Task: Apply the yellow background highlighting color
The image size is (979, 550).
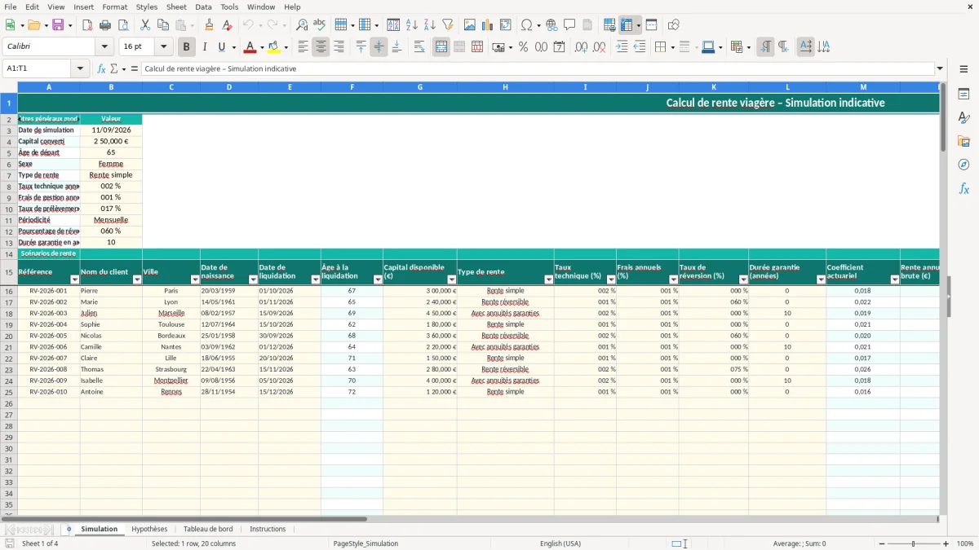Action: (x=273, y=47)
